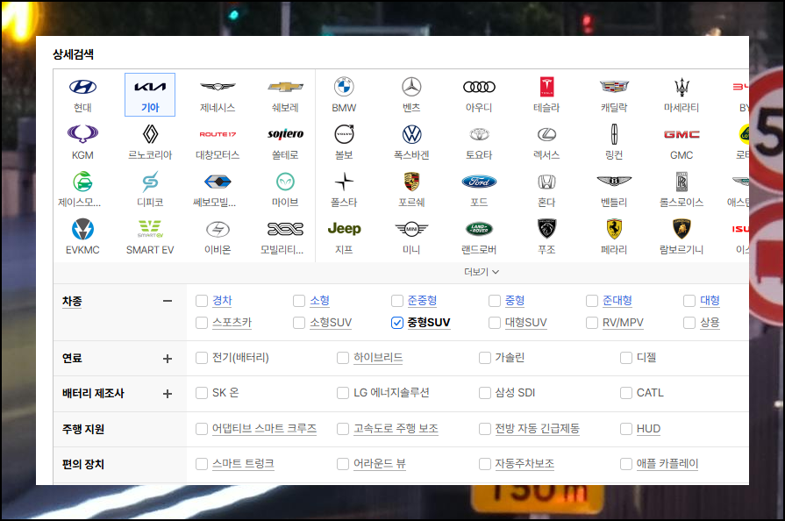Check the RV/MPV checkbox
Image resolution: width=785 pixels, height=521 pixels.
coord(592,323)
